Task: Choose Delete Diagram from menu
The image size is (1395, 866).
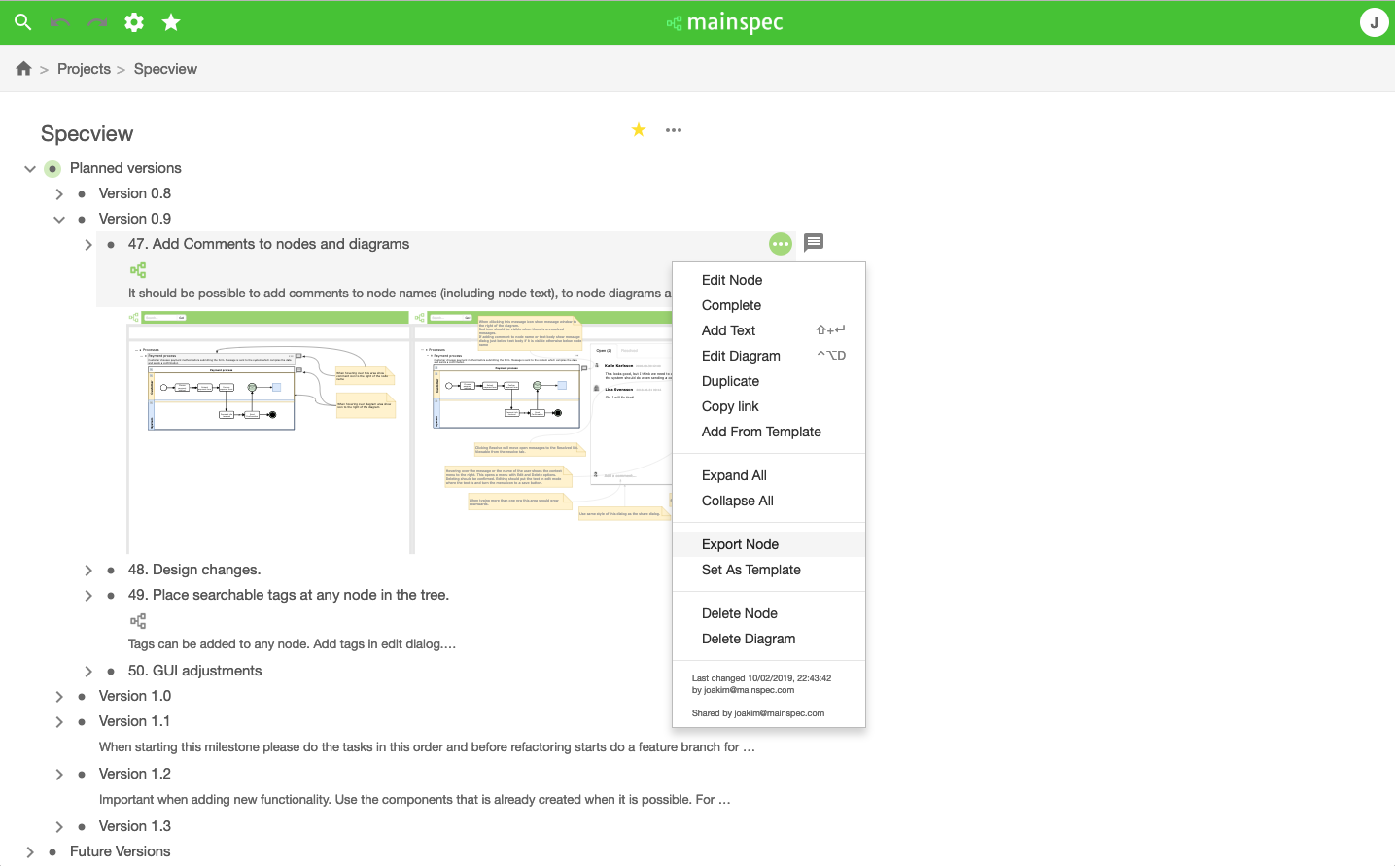Action: [769, 639]
